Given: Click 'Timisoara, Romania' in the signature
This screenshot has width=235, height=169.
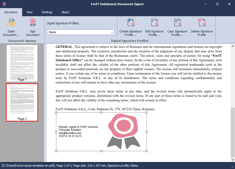Looking at the screenshot, I should point(70,130).
